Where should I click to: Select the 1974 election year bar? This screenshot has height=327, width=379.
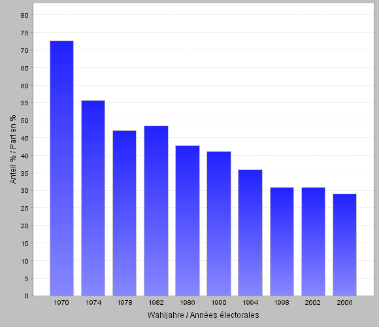[x=93, y=198]
